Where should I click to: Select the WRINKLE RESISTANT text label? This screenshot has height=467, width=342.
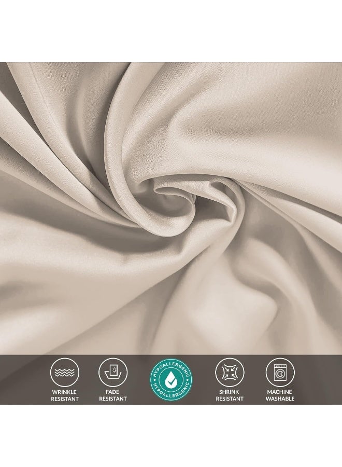(x=65, y=395)
